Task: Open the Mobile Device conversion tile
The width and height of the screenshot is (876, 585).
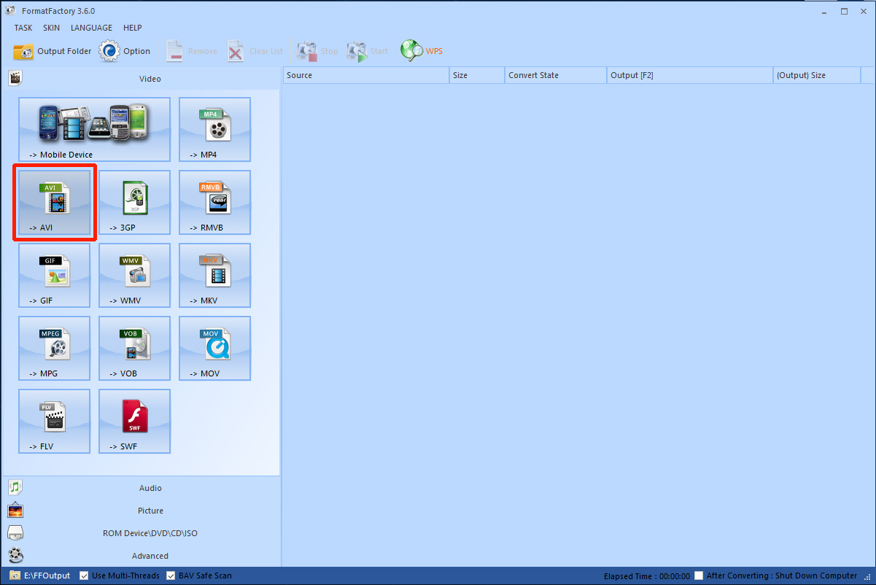Action: coord(94,129)
